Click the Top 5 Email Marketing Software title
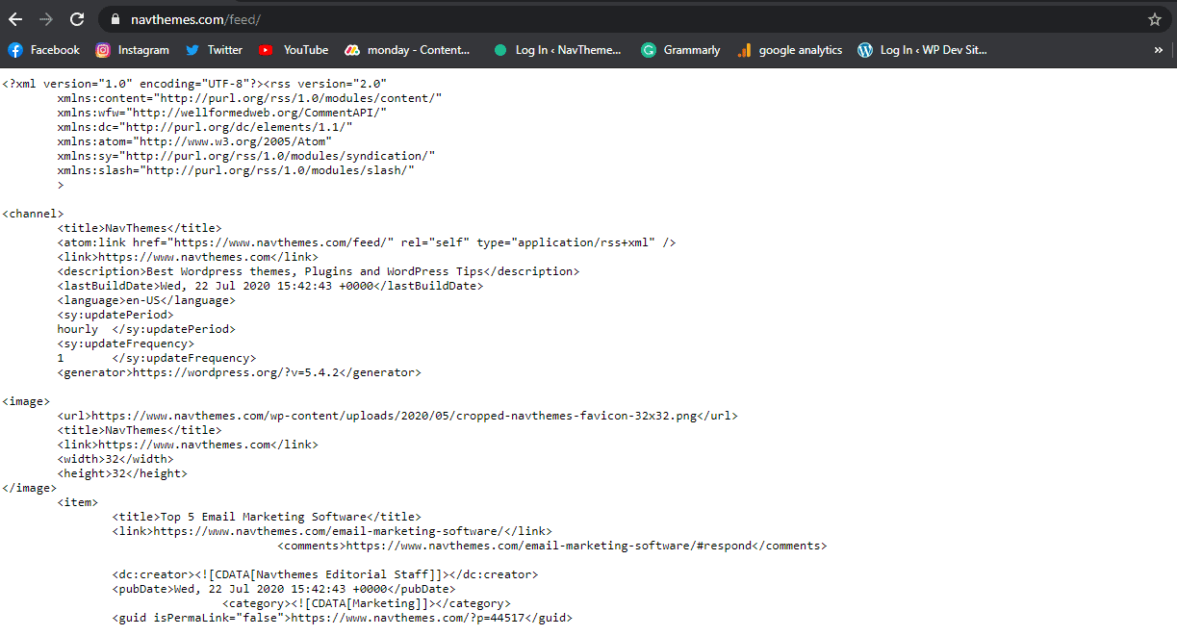The width and height of the screenshot is (1177, 636). click(x=267, y=517)
